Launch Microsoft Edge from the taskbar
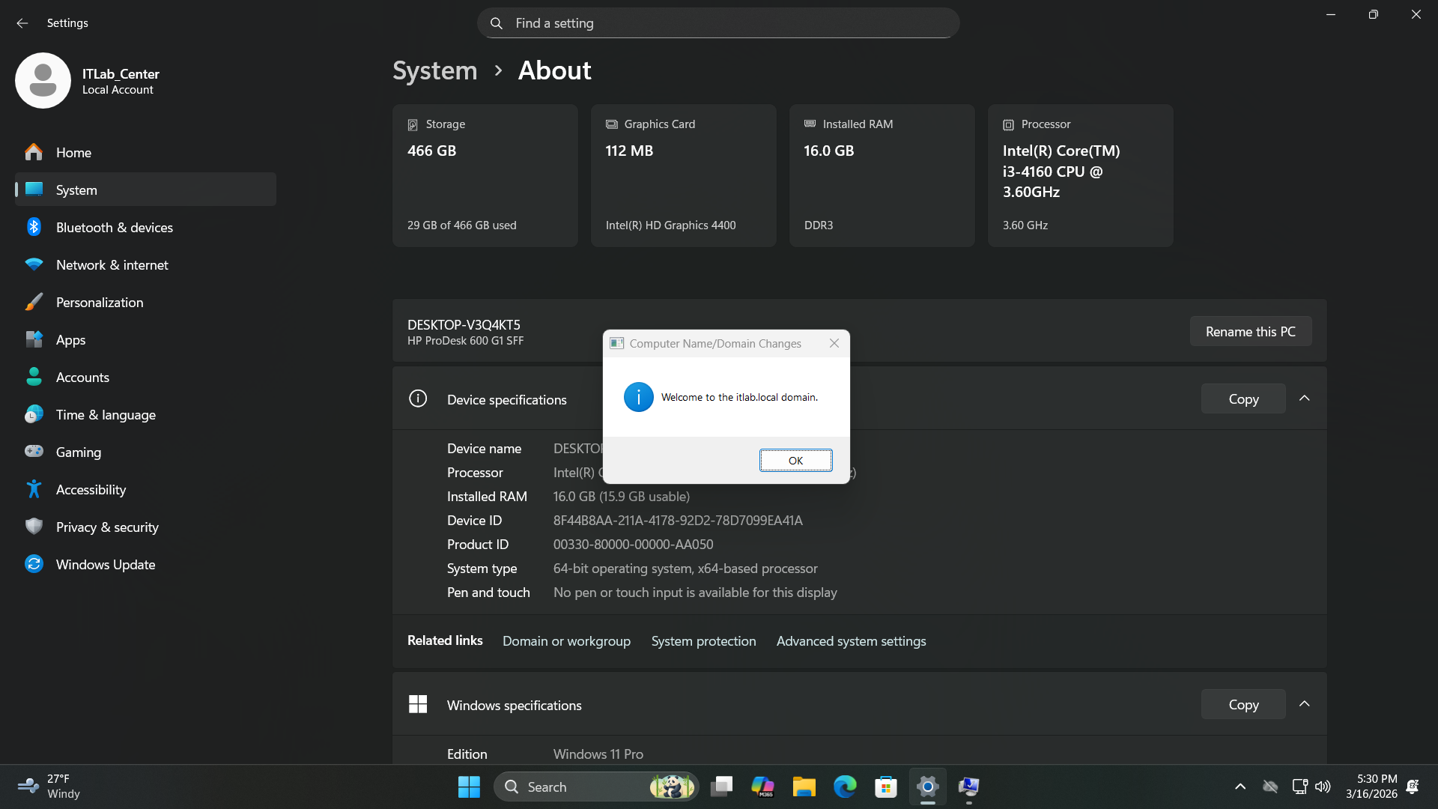The width and height of the screenshot is (1438, 809). click(845, 787)
